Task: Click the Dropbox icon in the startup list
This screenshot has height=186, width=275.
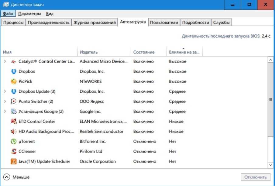Action: point(14,71)
